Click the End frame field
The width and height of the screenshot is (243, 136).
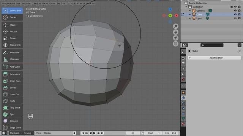point(171,133)
